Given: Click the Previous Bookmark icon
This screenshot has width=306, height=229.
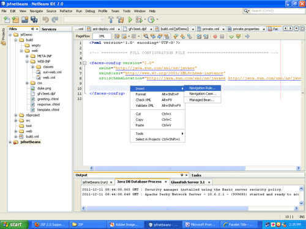Looking at the screenshot, I should [x=176, y=37].
